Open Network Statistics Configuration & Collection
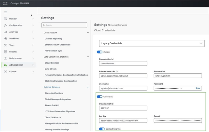 coord(66,75)
